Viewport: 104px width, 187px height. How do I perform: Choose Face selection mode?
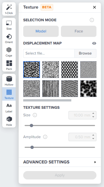[x=79, y=31]
